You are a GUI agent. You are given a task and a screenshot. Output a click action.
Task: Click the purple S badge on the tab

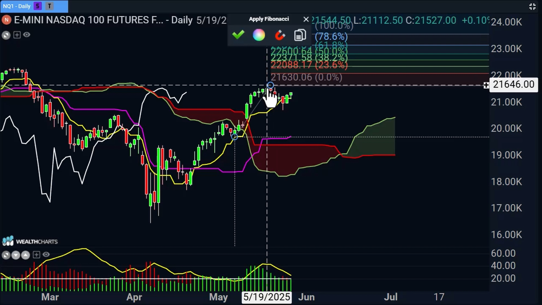[38, 6]
